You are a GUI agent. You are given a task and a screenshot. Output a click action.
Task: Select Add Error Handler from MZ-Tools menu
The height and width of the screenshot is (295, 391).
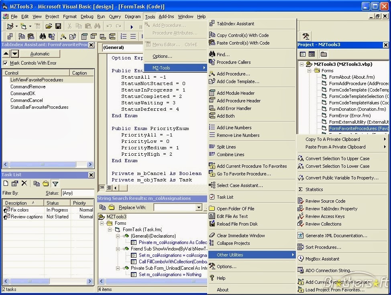click(252, 108)
